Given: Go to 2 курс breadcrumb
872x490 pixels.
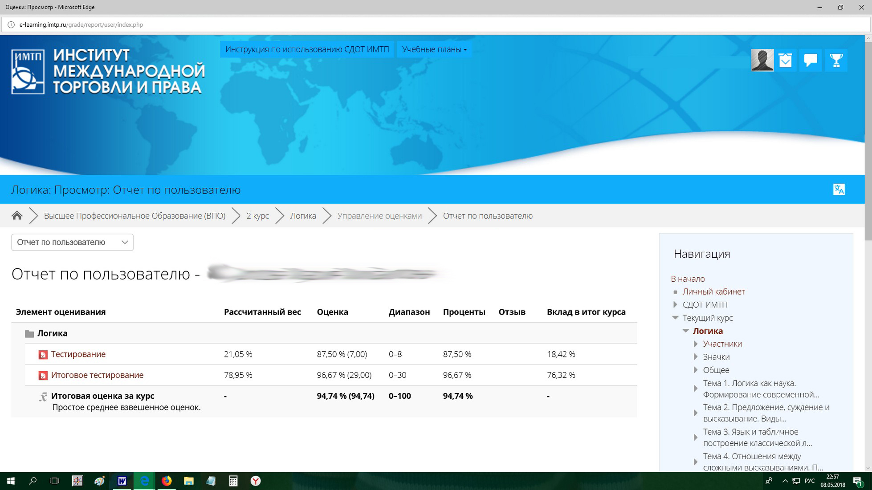Looking at the screenshot, I should (x=257, y=216).
